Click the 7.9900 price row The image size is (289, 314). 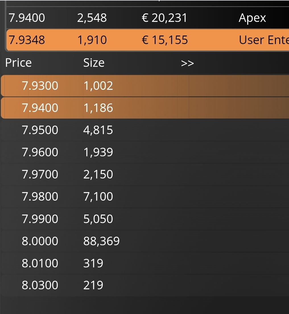point(40,219)
